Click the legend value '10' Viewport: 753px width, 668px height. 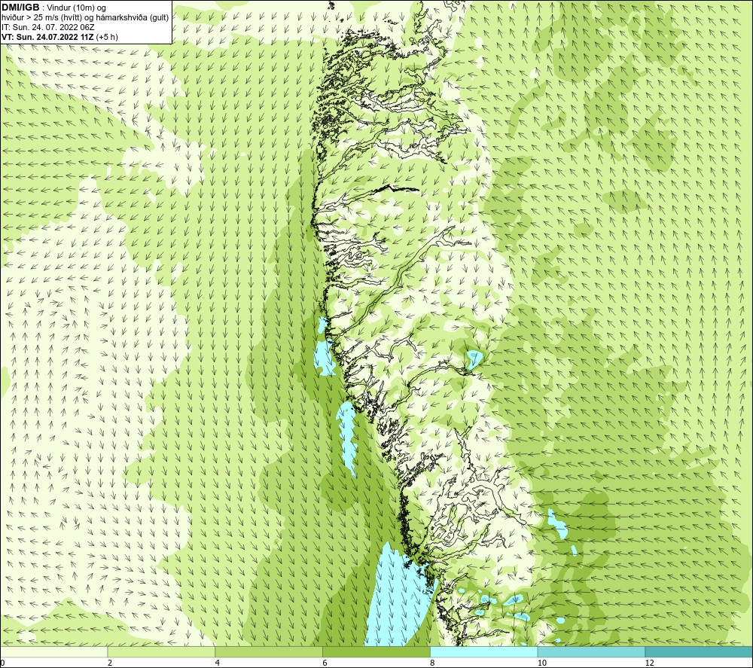coord(542,663)
